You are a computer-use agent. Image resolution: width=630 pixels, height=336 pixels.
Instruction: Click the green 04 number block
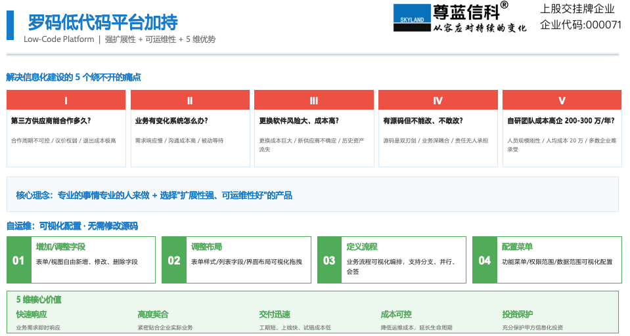coord(485,260)
